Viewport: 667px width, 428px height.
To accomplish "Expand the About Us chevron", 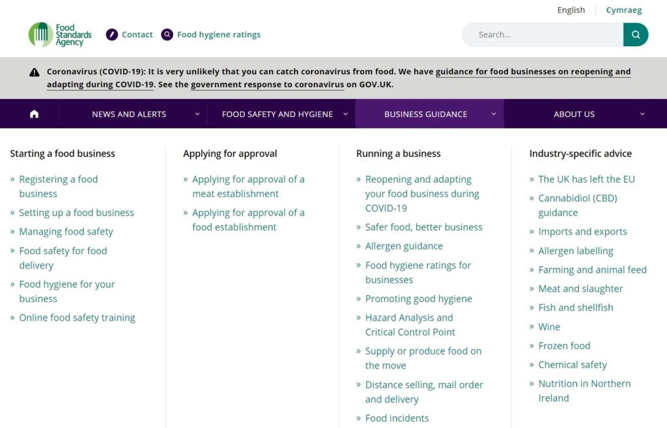I will [x=642, y=114].
